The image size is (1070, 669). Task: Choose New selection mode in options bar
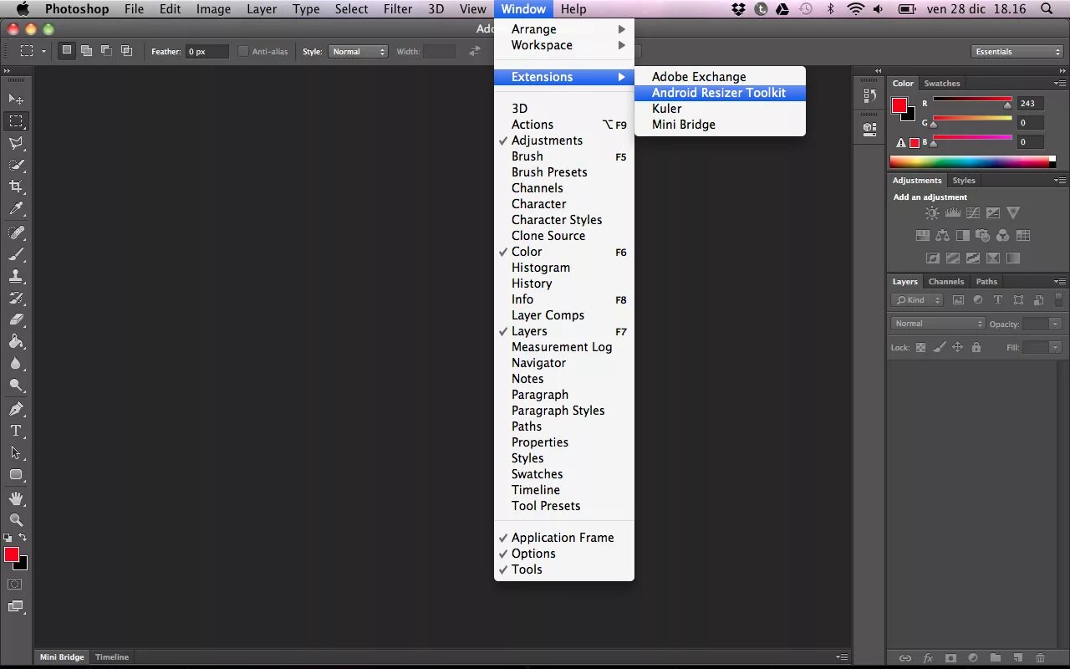coord(67,51)
